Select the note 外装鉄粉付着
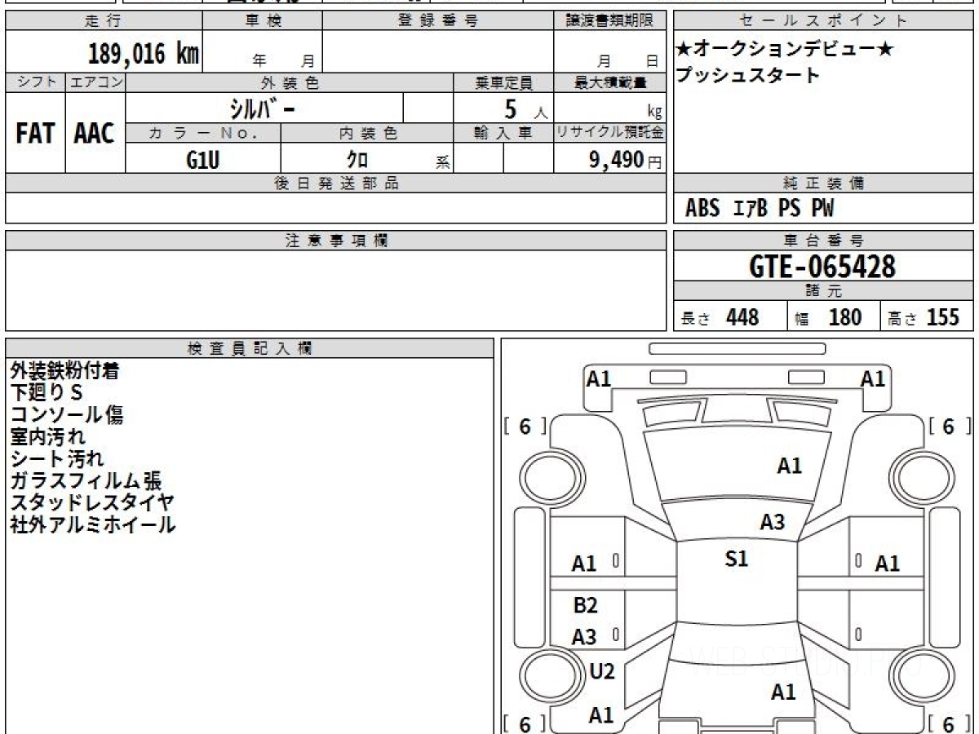Screen dimensions: 979x734 coord(65,371)
